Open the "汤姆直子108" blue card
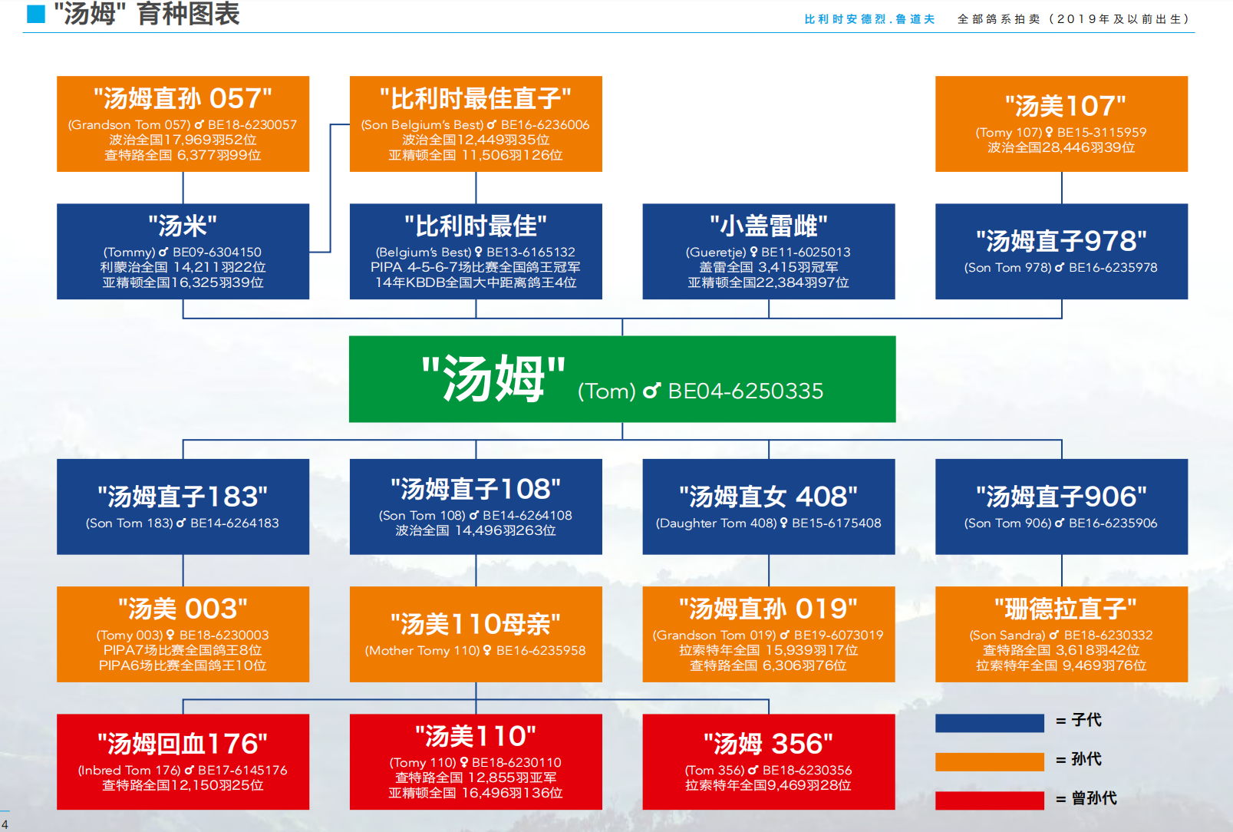The image size is (1233, 832). click(x=476, y=507)
